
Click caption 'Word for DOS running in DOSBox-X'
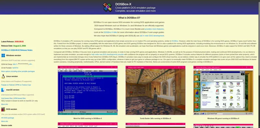pyautogui.click(x=87, y=119)
